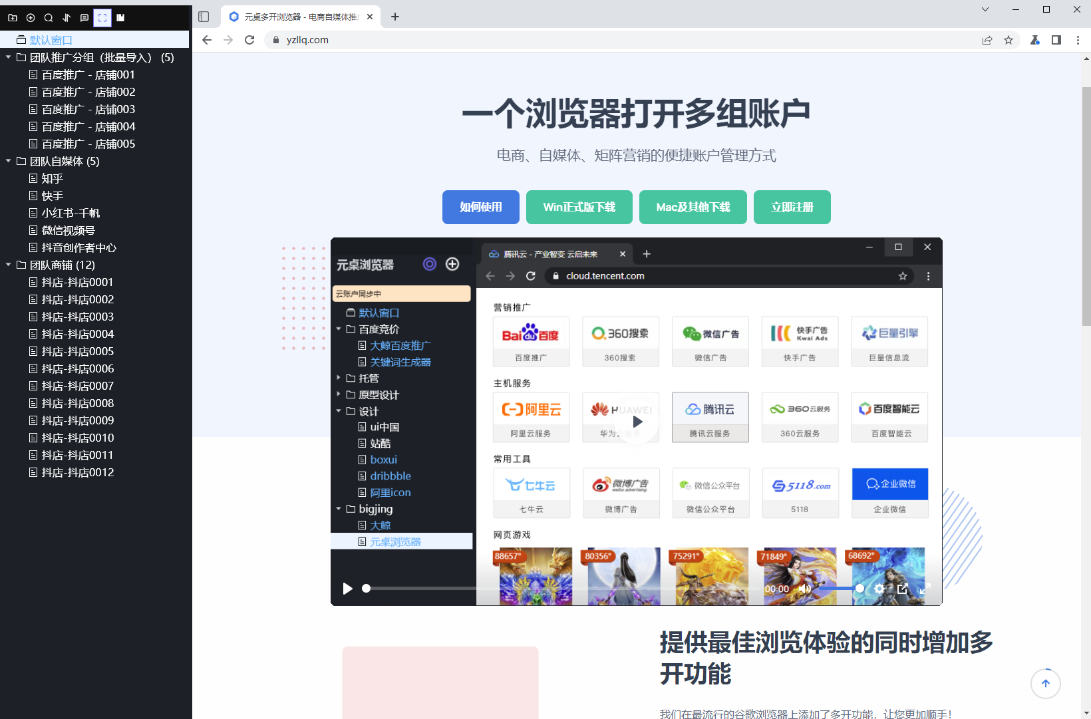
Task: Open browser three-dot menu
Action: (1078, 40)
